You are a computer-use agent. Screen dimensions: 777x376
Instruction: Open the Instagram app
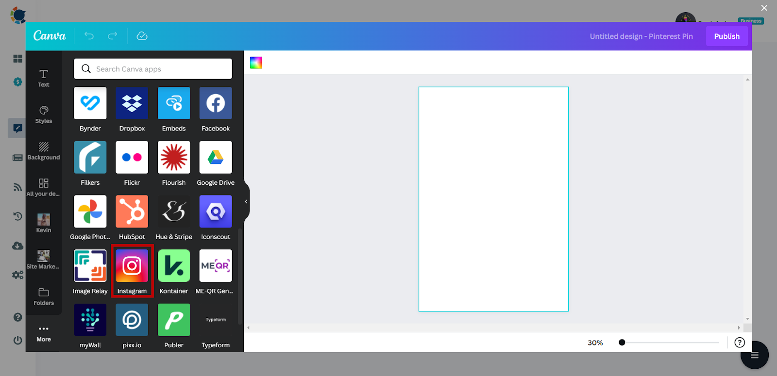tap(132, 266)
